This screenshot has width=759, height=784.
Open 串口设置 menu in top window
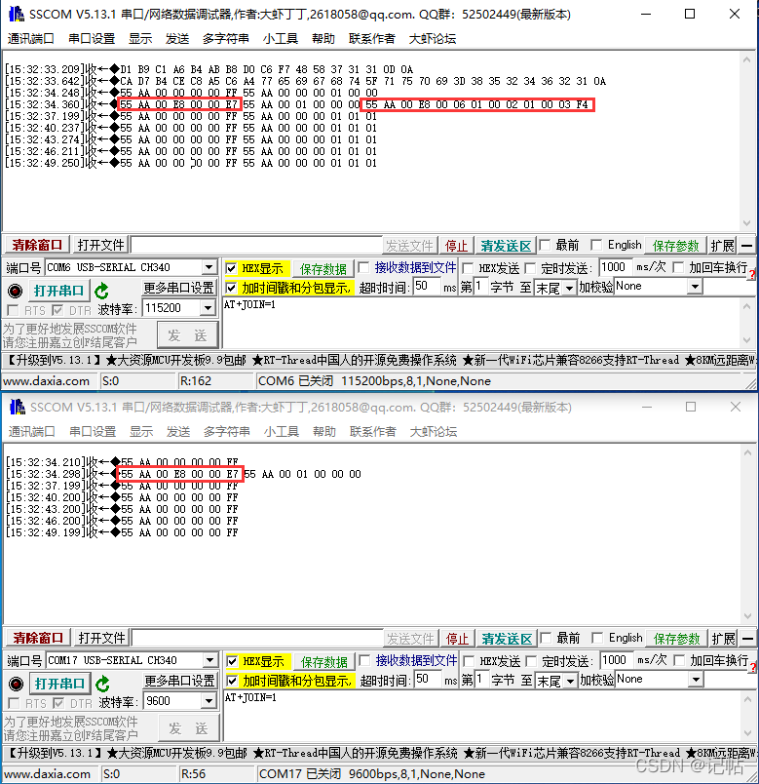[92, 38]
